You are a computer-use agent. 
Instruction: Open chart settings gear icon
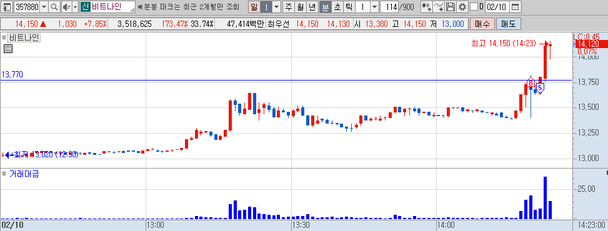462,7
